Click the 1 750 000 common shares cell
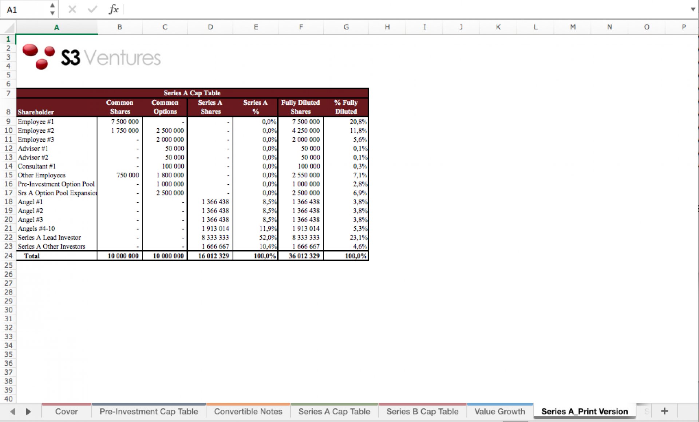699x422 pixels. tap(119, 130)
